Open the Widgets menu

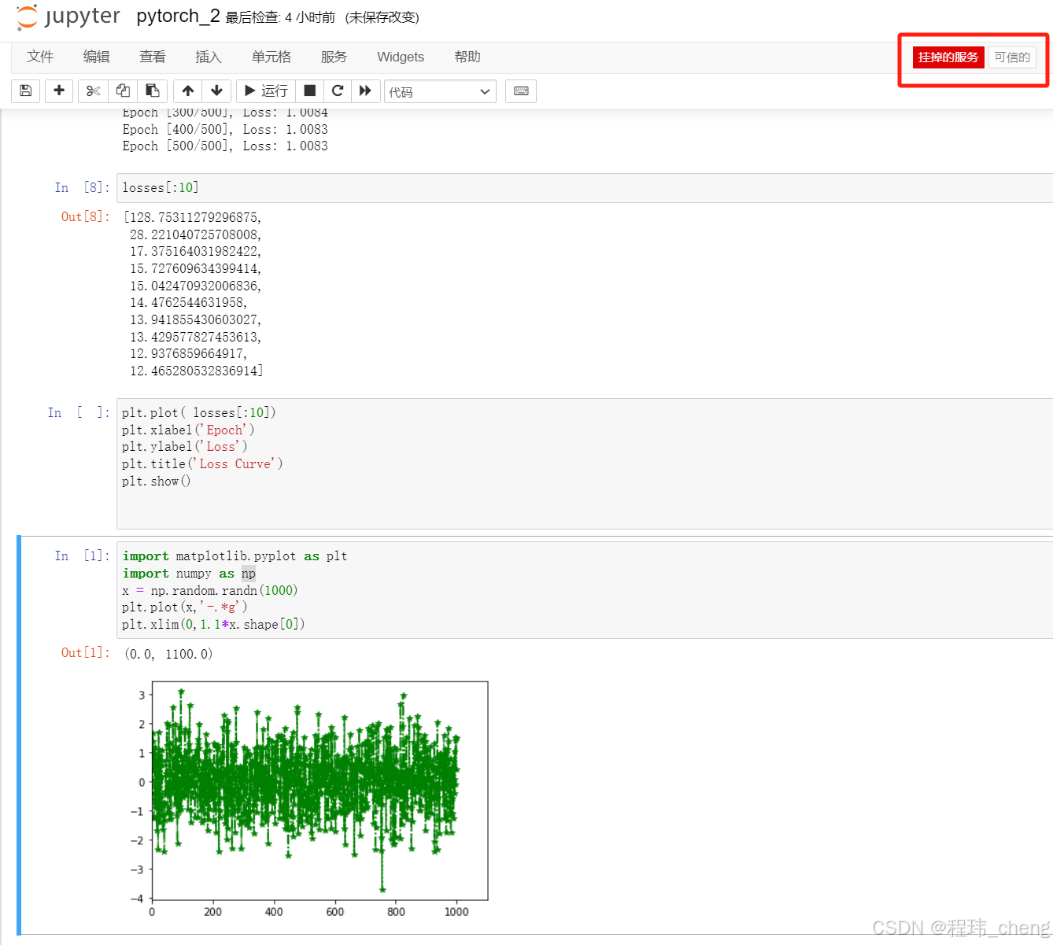[401, 57]
